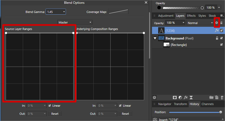This screenshot has height=121, width=225.
Task: Open Blend Options via the gear icon
Action: (x=217, y=23)
